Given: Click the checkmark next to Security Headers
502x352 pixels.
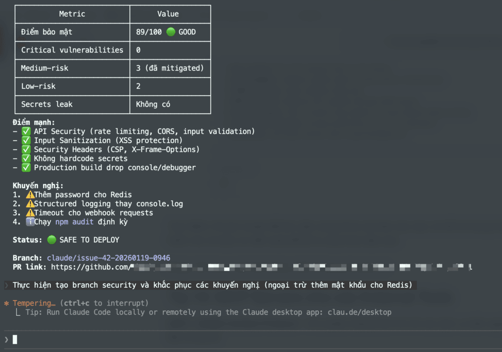Looking at the screenshot, I should [26, 150].
